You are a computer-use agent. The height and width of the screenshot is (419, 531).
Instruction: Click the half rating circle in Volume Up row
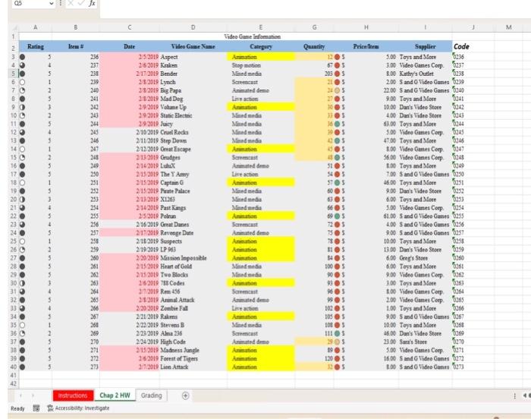coord(22,107)
